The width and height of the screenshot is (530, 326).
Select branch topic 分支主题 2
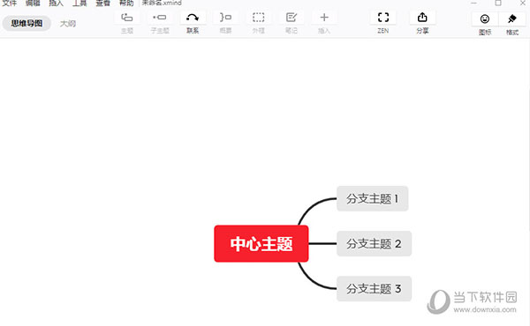point(375,243)
